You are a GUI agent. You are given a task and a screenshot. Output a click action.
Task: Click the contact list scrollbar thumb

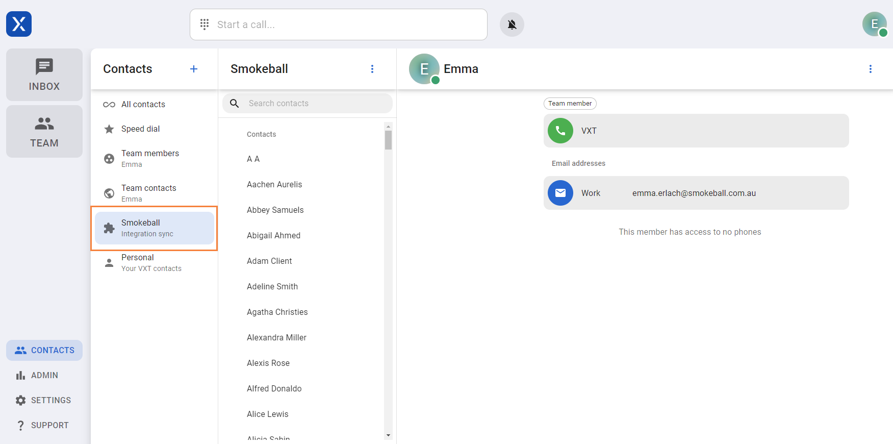tap(389, 140)
